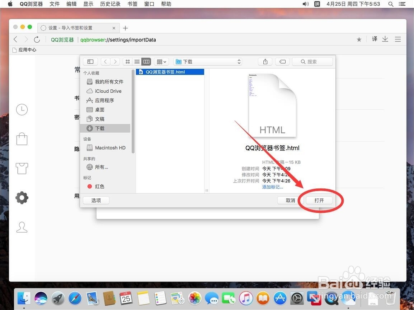Screen dimensions: 414x310
Task: Toggle the sidebar in file dialog
Action: pyautogui.click(x=90, y=62)
